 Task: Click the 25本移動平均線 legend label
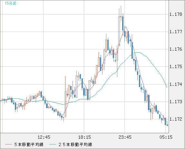pyautogui.click(x=75, y=144)
